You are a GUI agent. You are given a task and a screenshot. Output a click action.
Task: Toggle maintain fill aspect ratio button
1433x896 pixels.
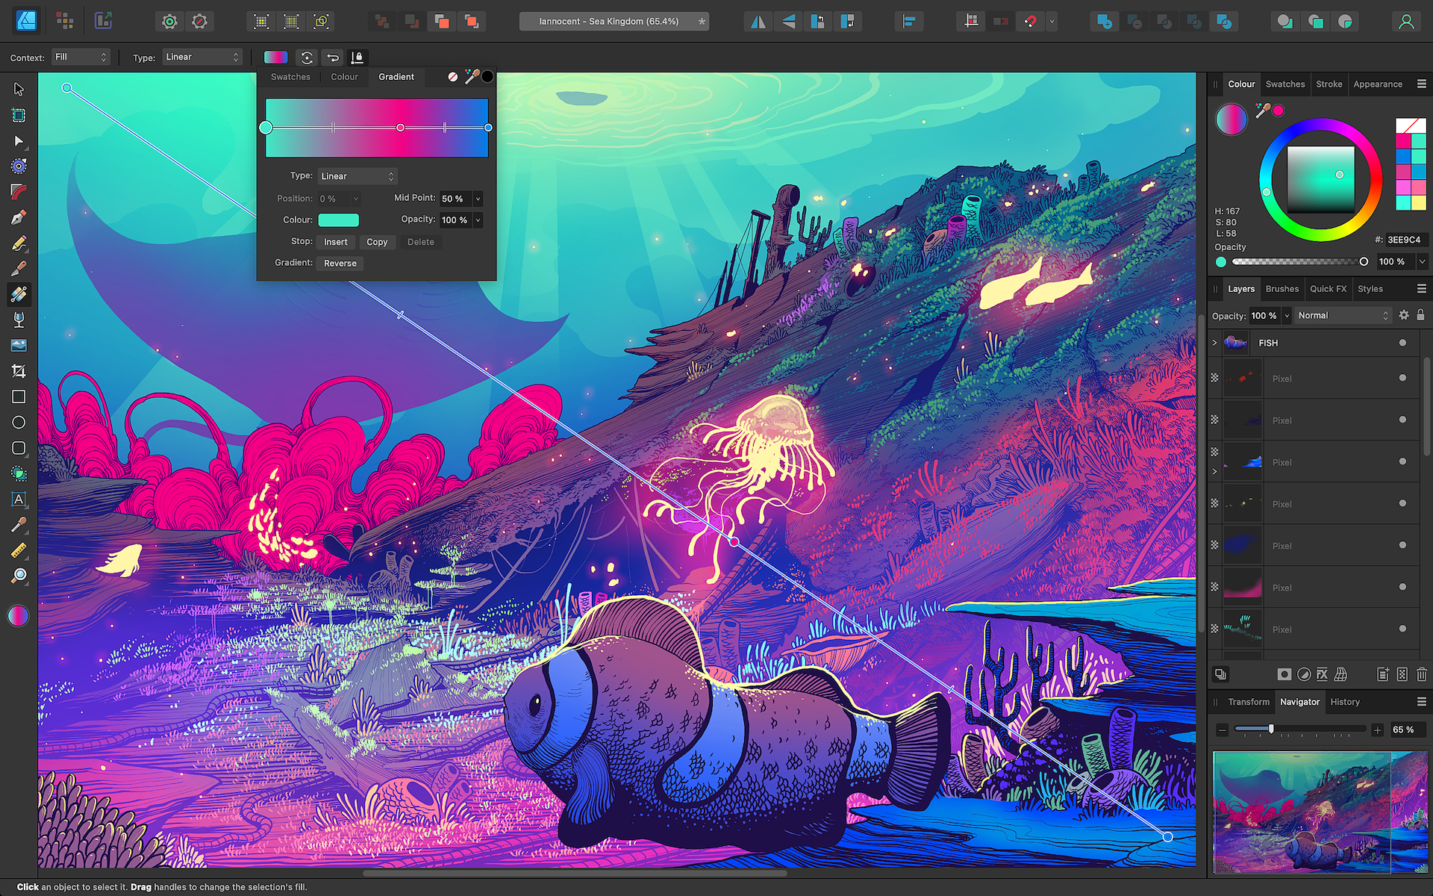[x=358, y=57]
